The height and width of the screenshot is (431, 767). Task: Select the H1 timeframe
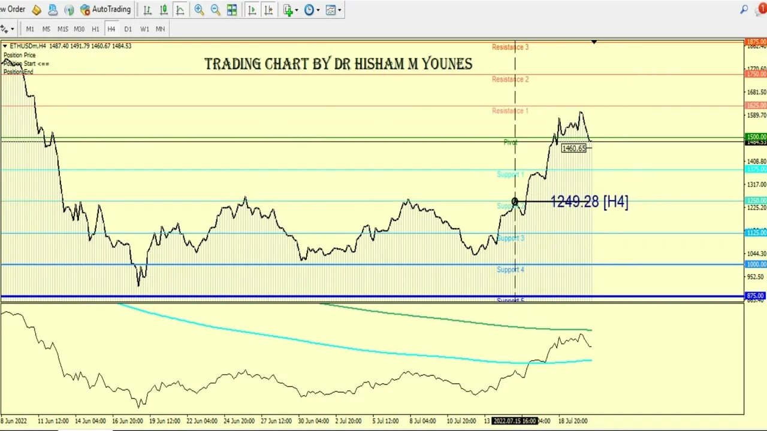pos(95,29)
